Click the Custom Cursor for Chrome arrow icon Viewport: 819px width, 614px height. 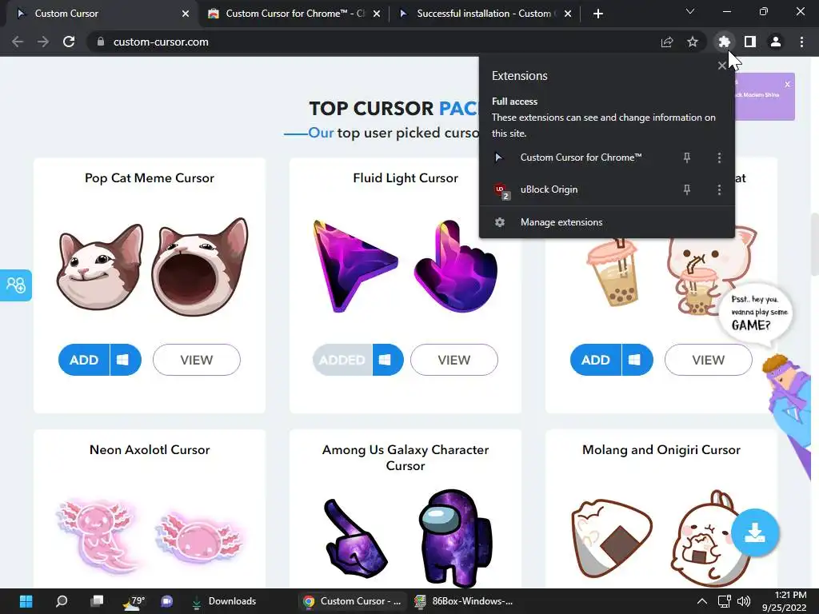(499, 157)
